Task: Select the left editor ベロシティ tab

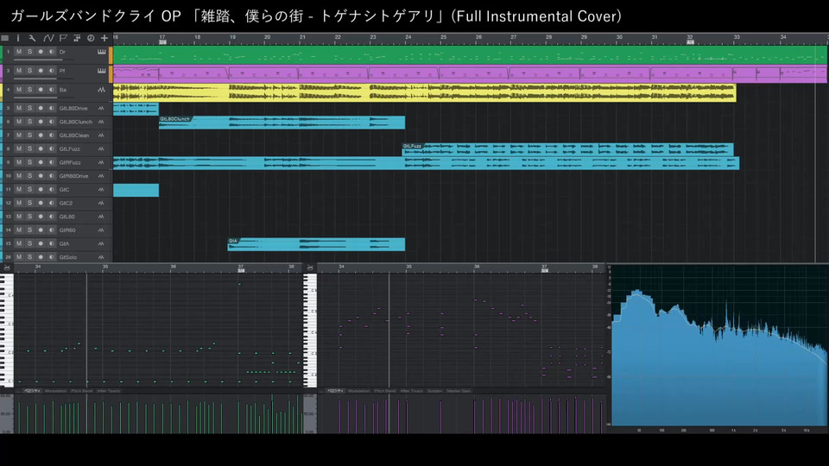Action: click(32, 391)
